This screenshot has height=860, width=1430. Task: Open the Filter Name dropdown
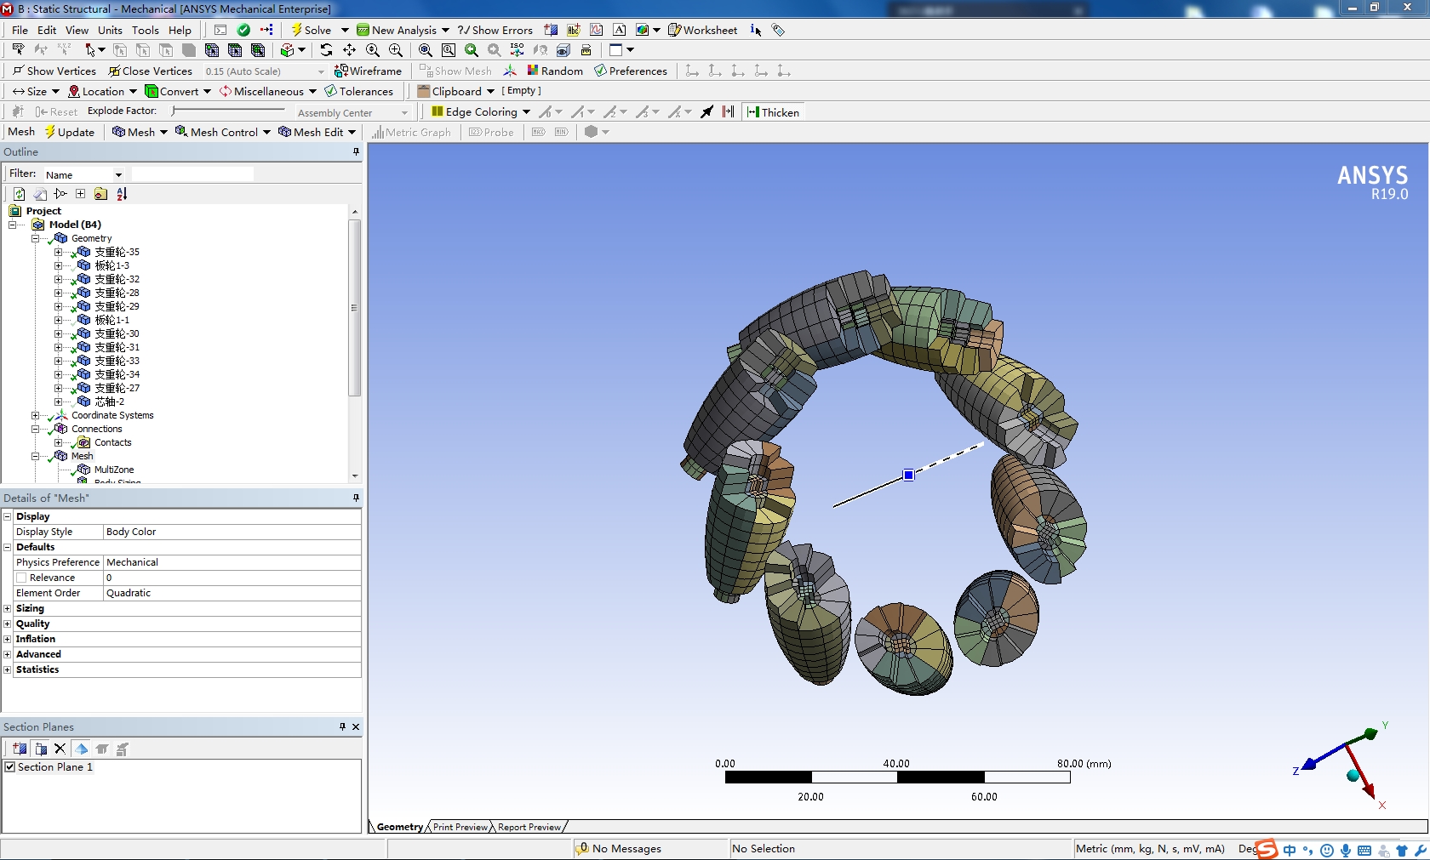point(118,175)
